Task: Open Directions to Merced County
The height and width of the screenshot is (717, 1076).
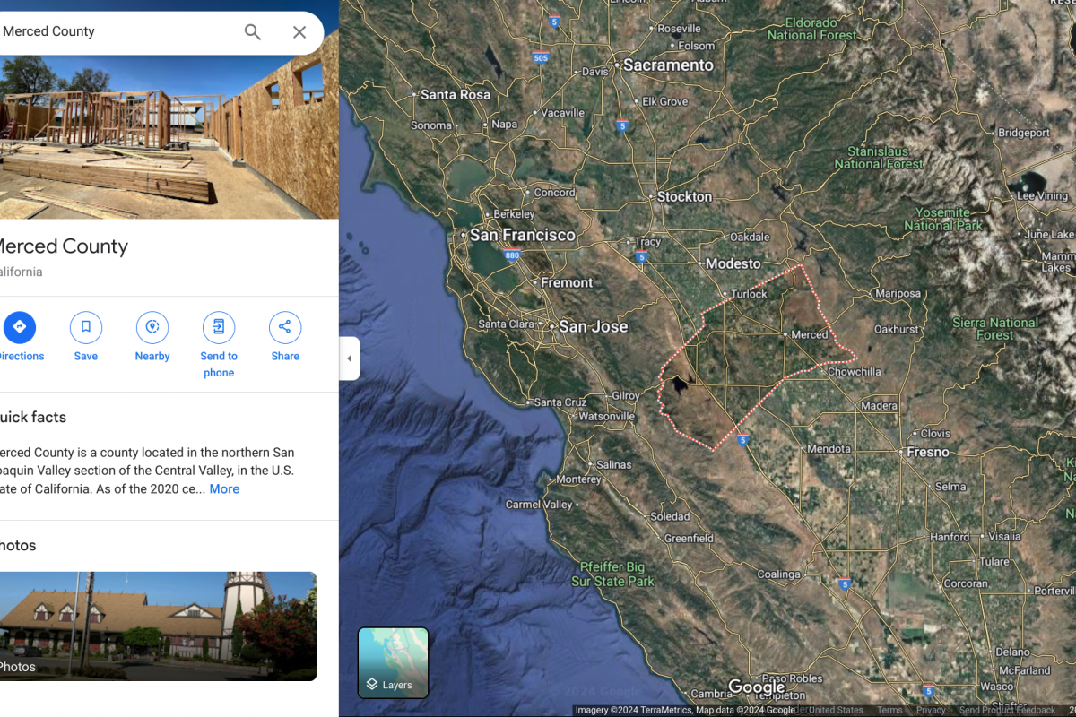Action: point(19,328)
